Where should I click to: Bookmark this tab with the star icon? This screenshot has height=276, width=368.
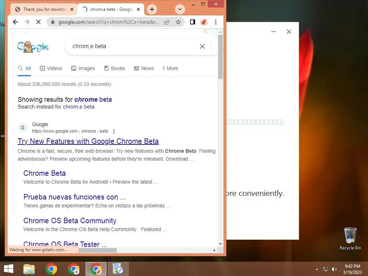(178, 22)
